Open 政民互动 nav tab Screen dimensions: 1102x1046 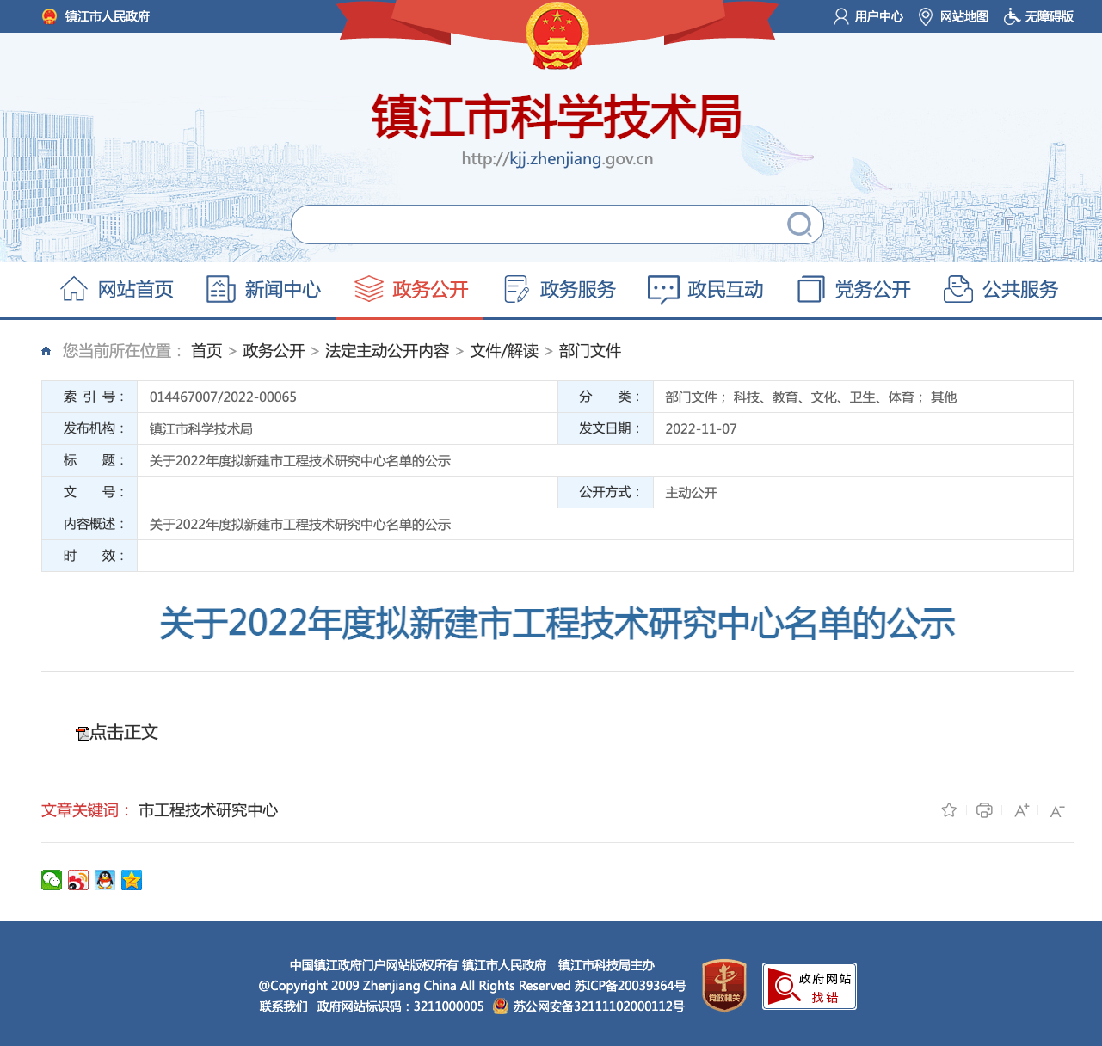pos(705,289)
